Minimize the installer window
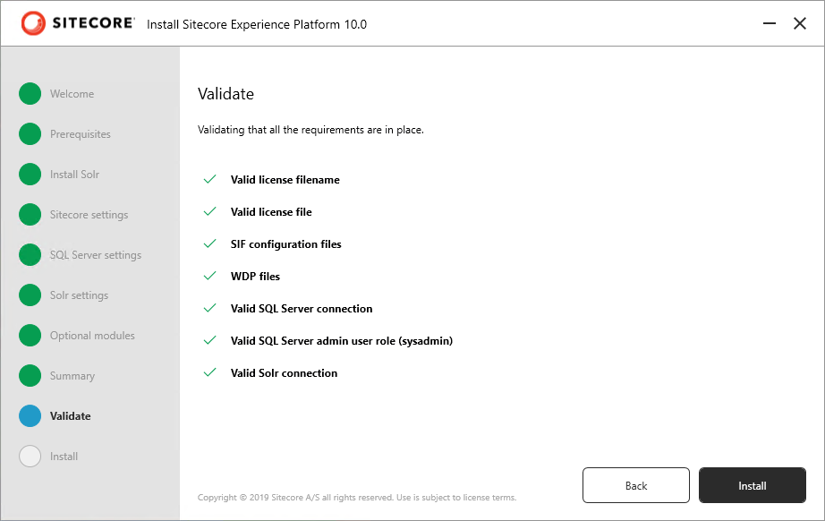This screenshot has height=521, width=825. click(x=770, y=23)
